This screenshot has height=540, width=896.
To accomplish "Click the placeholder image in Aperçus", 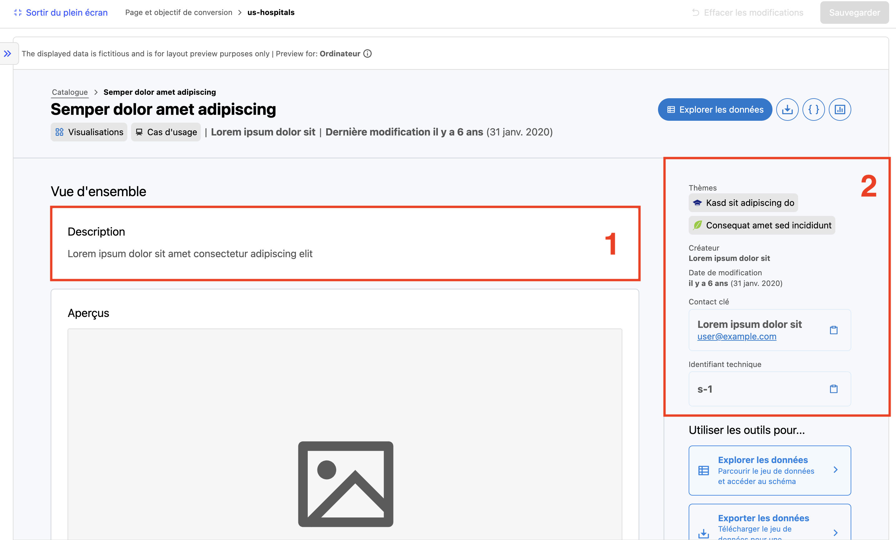I will (345, 484).
